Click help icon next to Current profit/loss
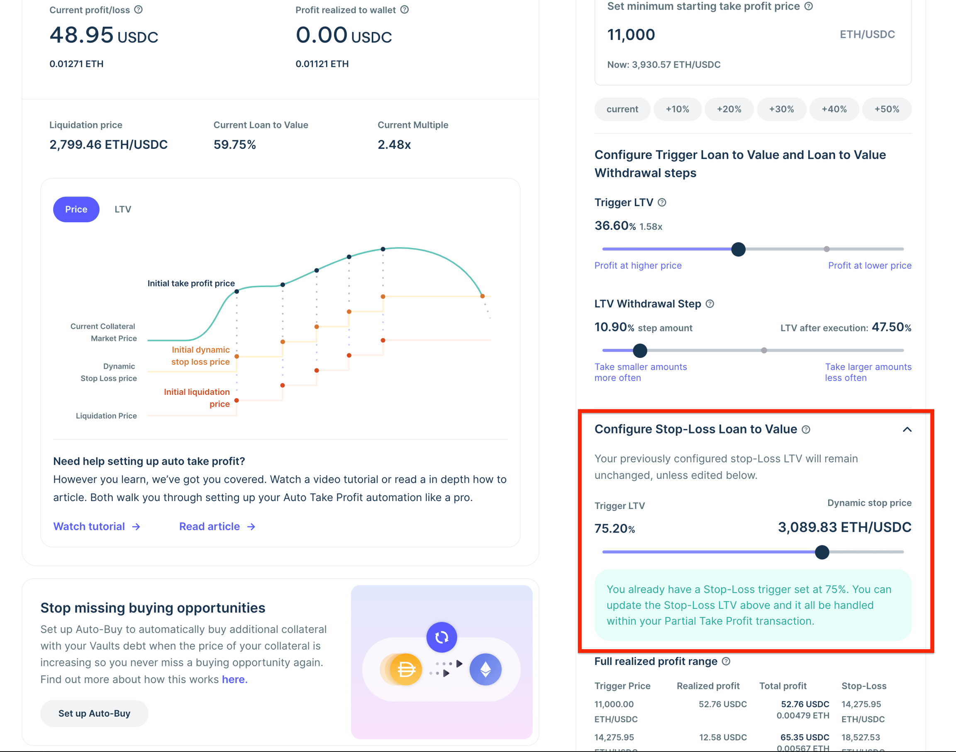956x752 pixels. (x=138, y=10)
